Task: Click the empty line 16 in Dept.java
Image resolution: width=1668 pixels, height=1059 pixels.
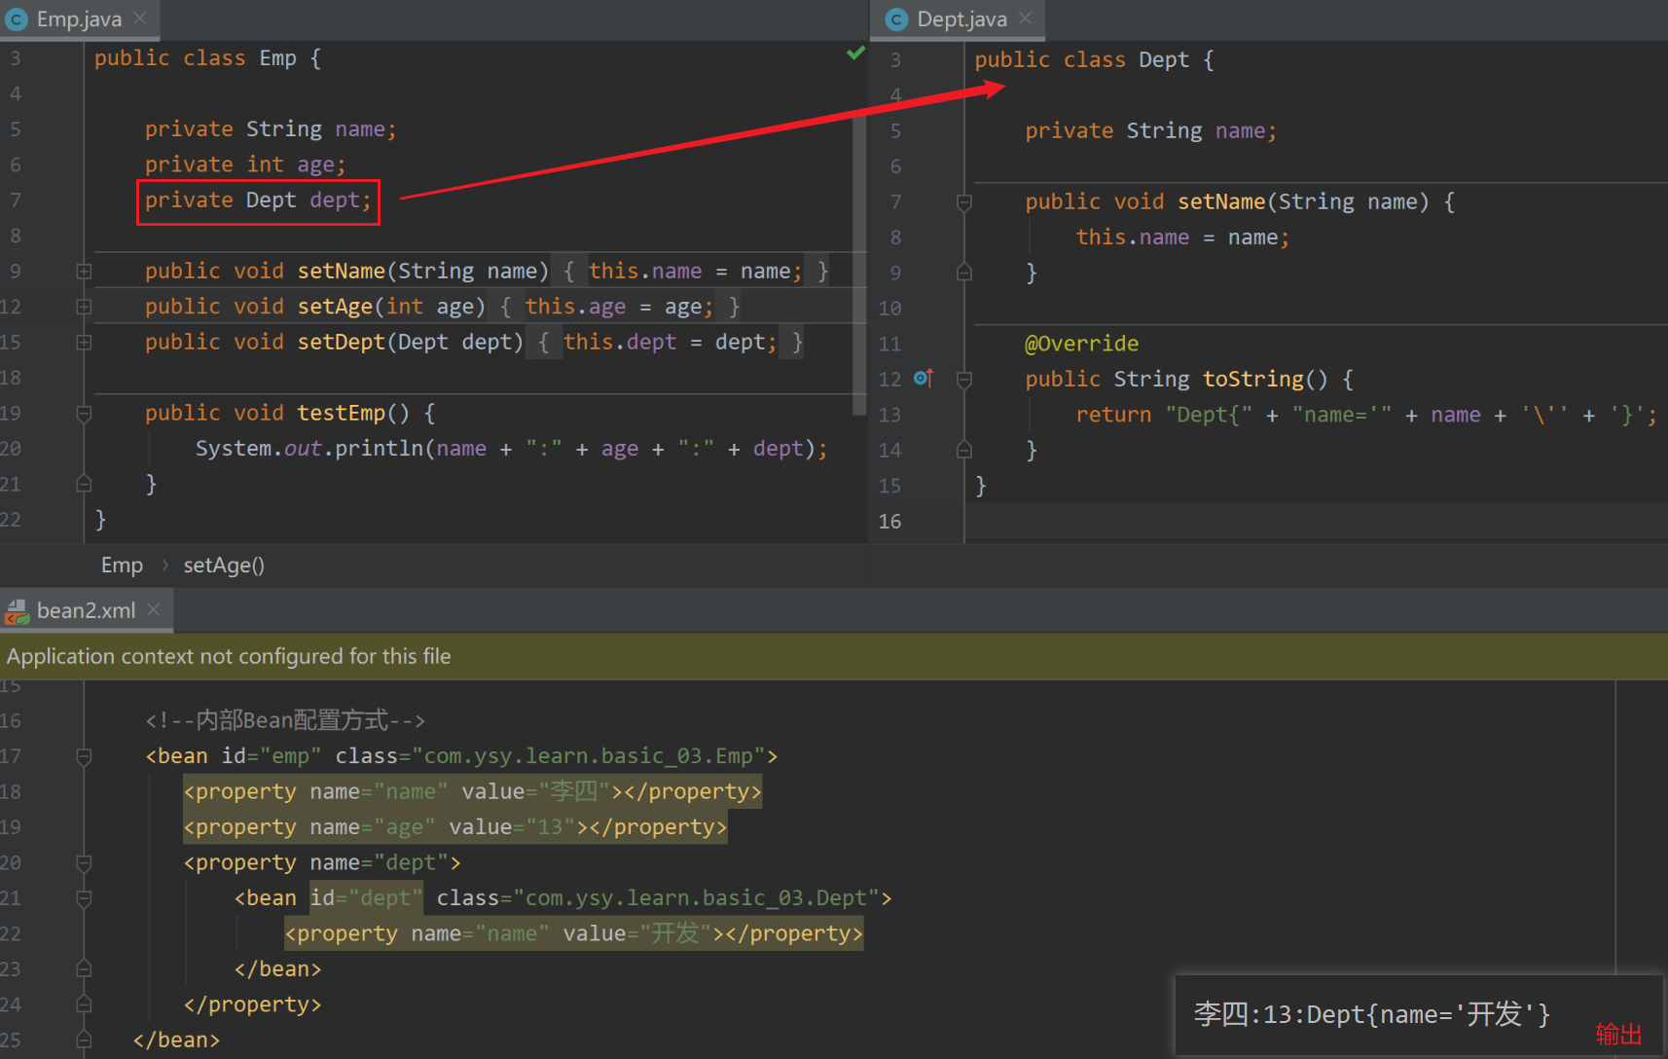Action: tap(1316, 522)
